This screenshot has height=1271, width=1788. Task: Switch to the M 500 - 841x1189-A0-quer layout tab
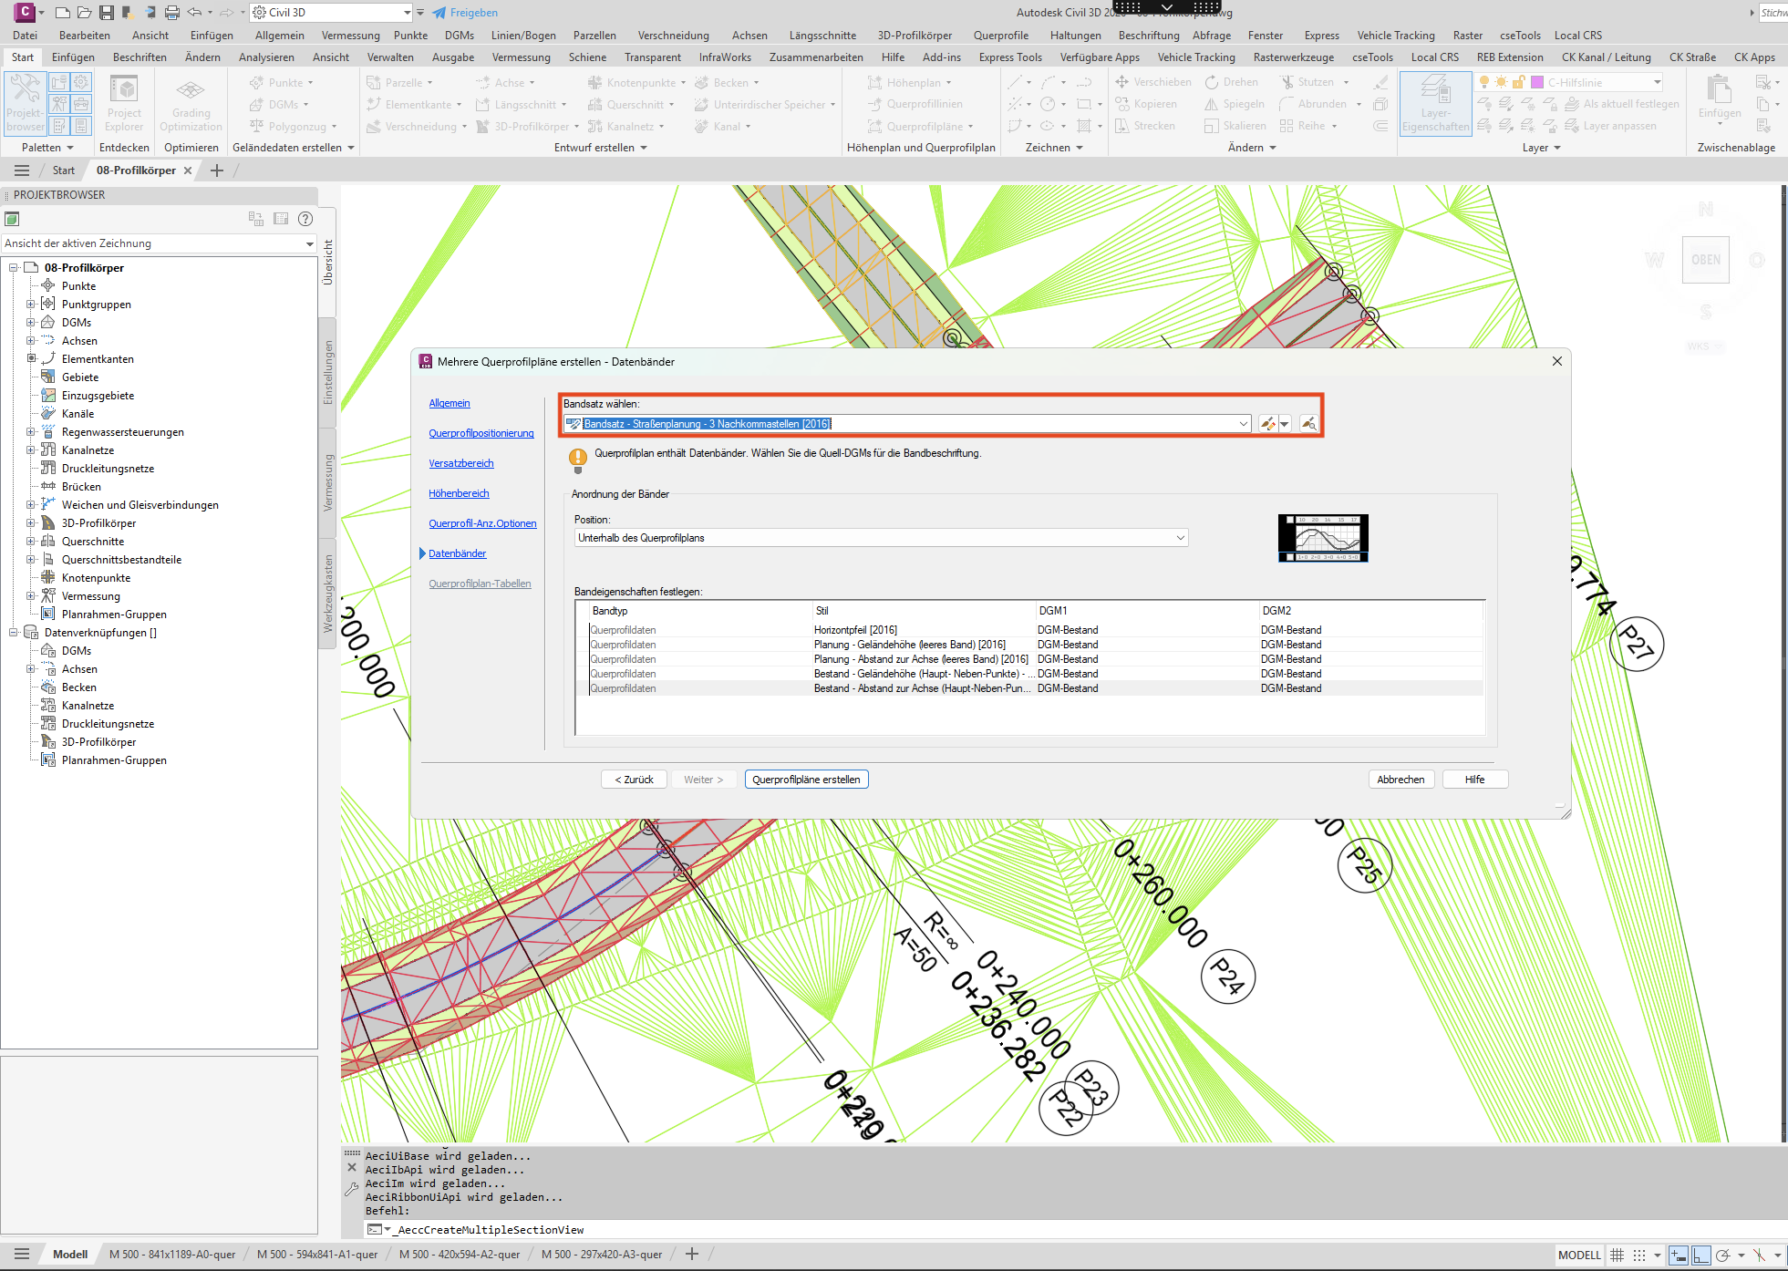(x=172, y=1255)
